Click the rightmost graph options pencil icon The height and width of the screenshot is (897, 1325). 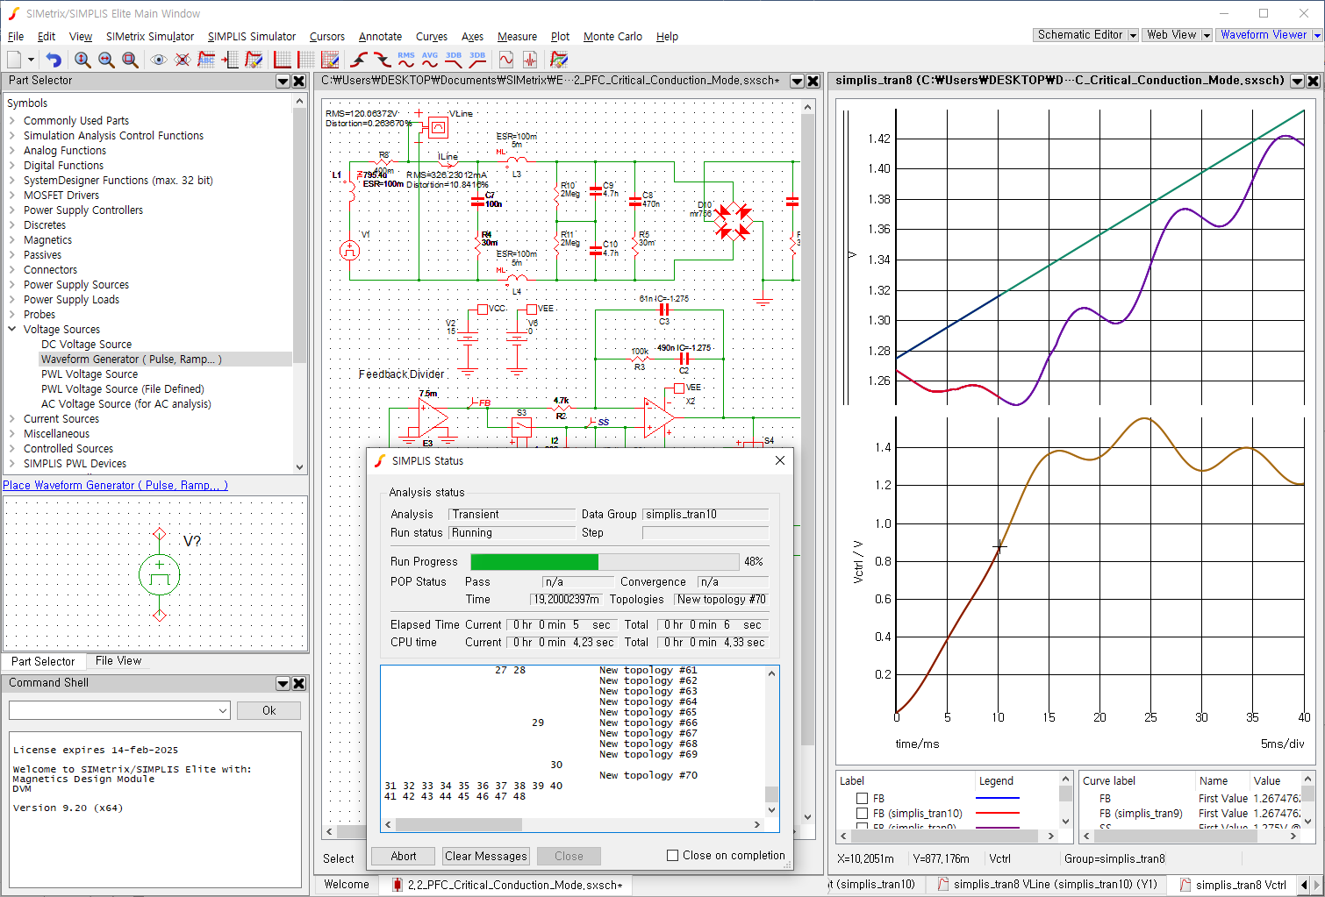click(x=559, y=60)
